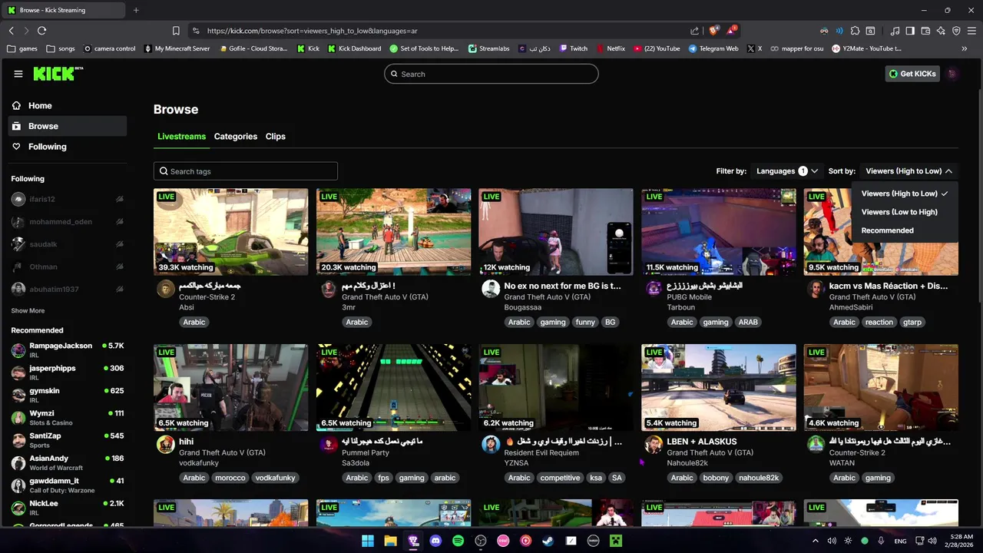The image size is (983, 553).
Task: Open vodkafunky's channel avatar
Action: [165, 445]
